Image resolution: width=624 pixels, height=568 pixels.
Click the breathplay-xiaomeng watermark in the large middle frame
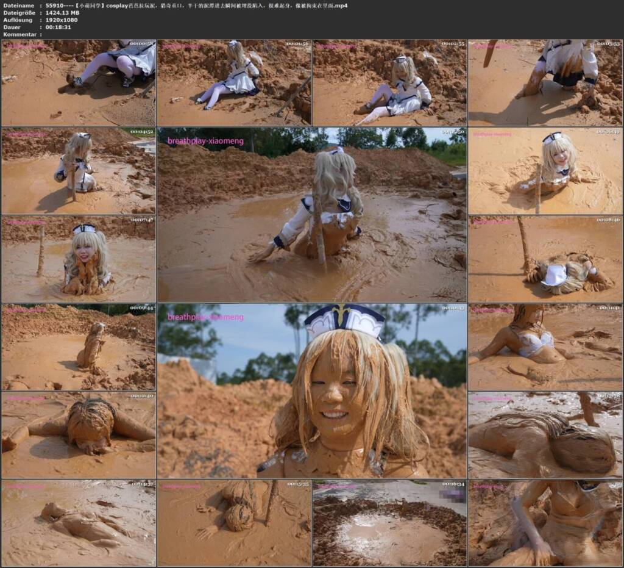tap(205, 141)
